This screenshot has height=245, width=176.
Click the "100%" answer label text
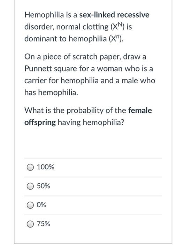45,167
